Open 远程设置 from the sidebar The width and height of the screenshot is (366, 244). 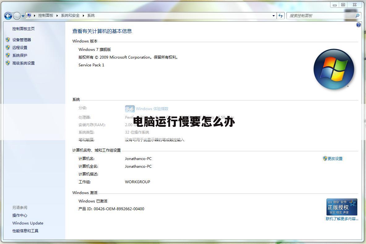(19, 47)
